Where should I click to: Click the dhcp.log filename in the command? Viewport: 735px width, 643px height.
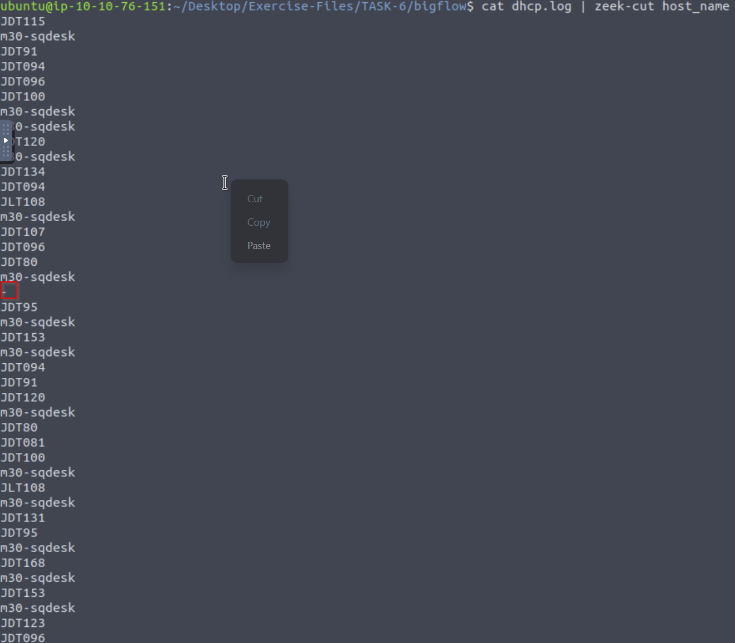coord(542,7)
